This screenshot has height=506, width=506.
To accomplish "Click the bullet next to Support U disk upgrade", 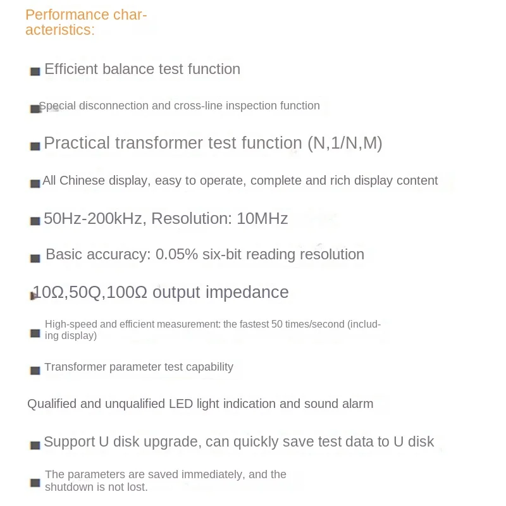I will (35, 445).
